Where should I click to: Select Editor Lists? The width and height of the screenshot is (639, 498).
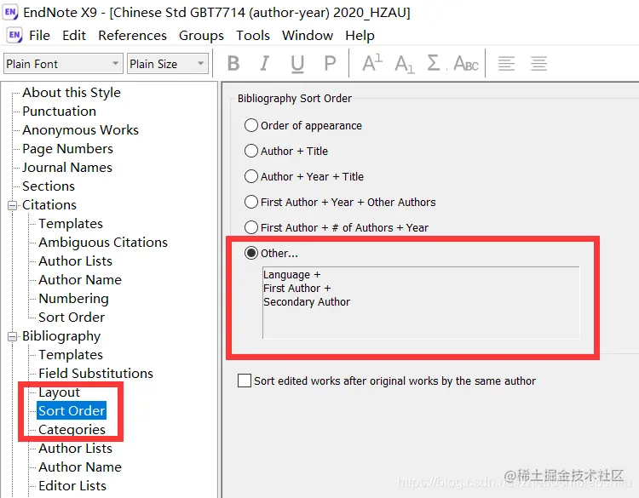[72, 486]
